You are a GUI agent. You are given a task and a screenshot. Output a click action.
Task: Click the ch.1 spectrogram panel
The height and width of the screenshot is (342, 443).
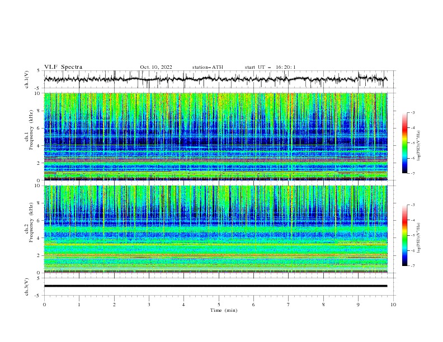216,136
